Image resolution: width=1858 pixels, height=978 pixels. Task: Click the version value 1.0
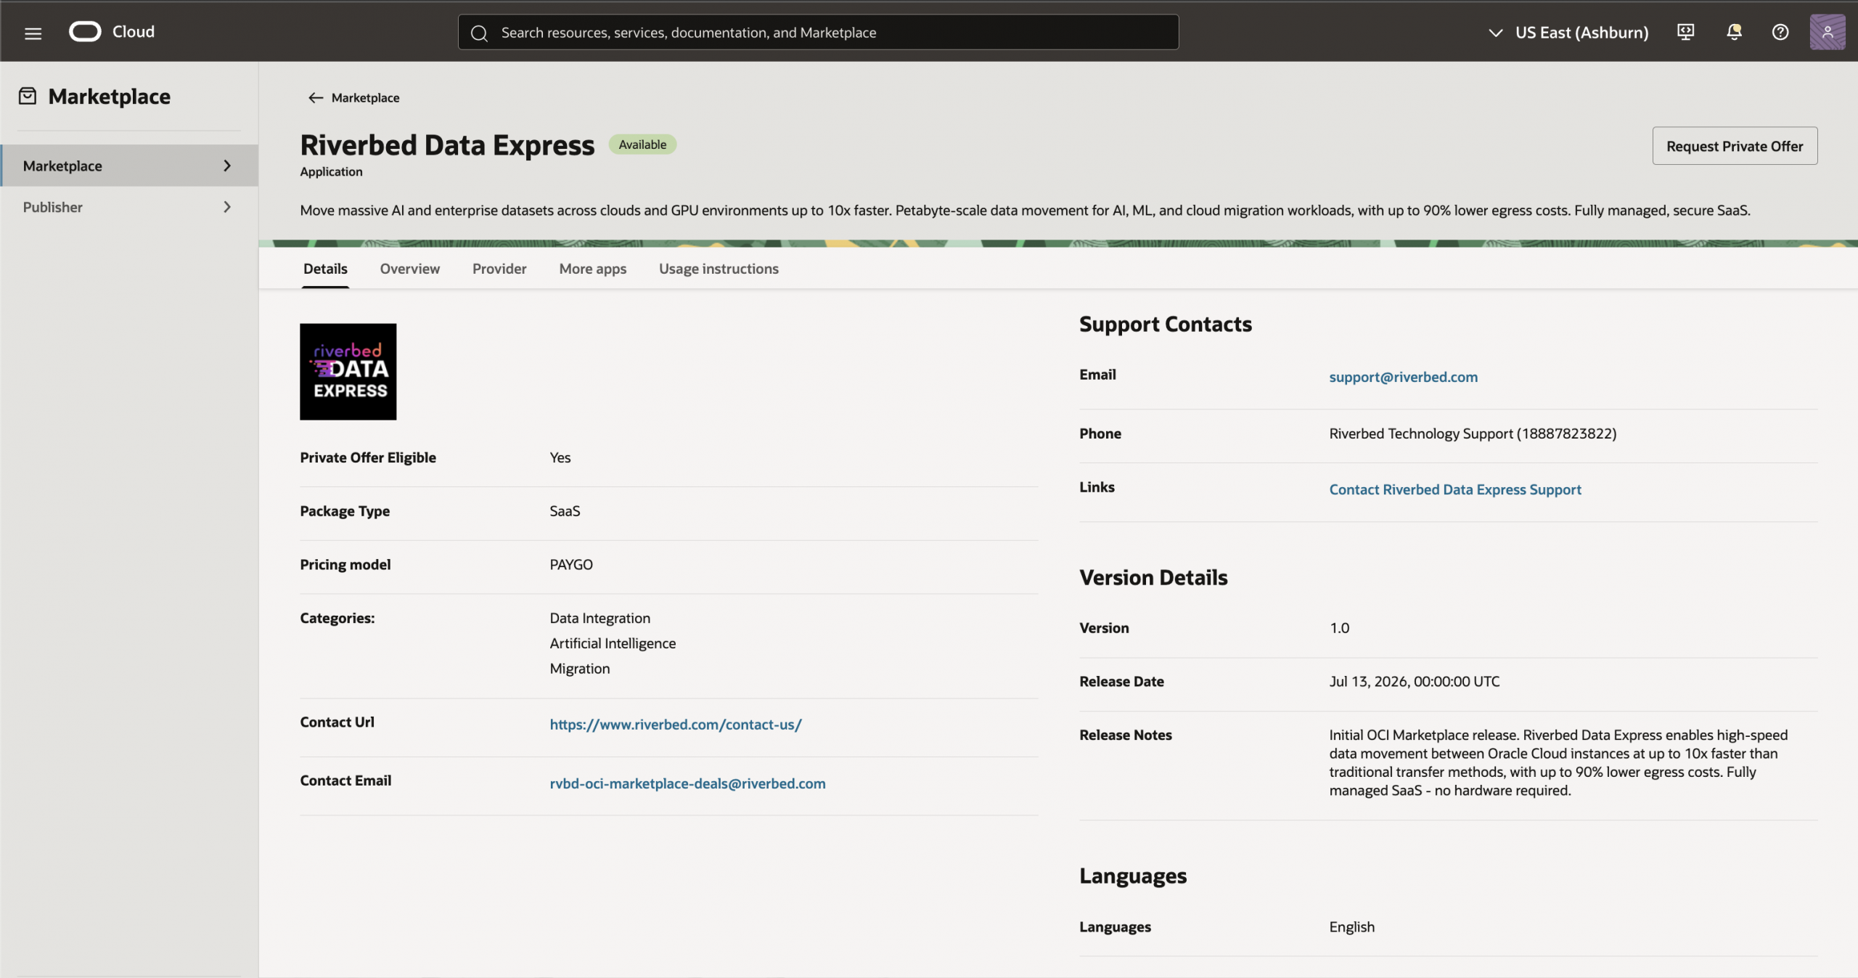(1339, 628)
